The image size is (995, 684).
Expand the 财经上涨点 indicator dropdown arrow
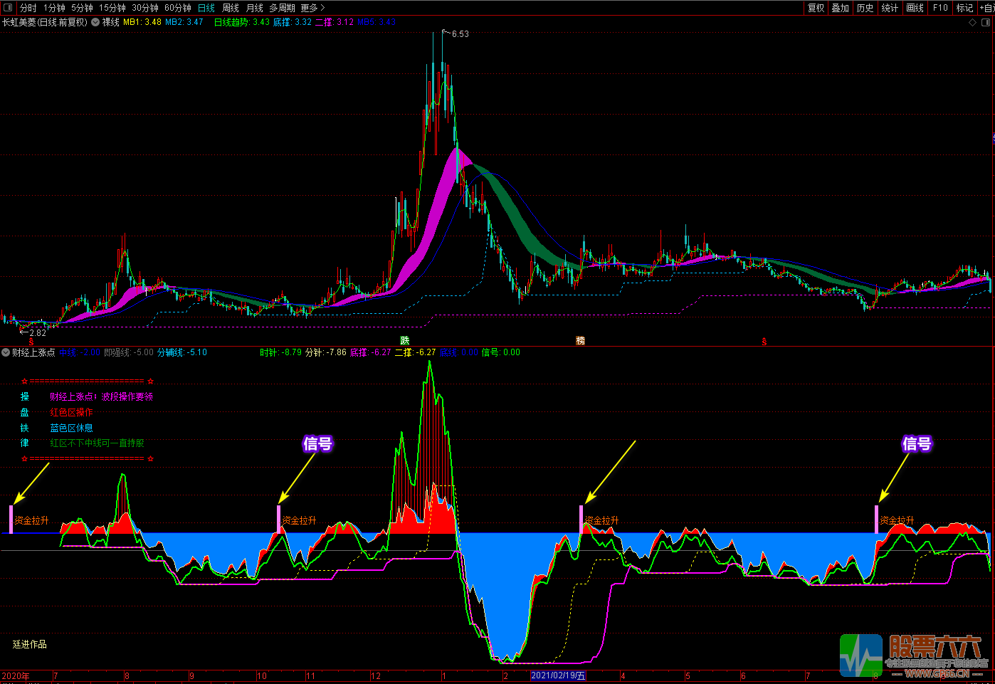(6, 352)
